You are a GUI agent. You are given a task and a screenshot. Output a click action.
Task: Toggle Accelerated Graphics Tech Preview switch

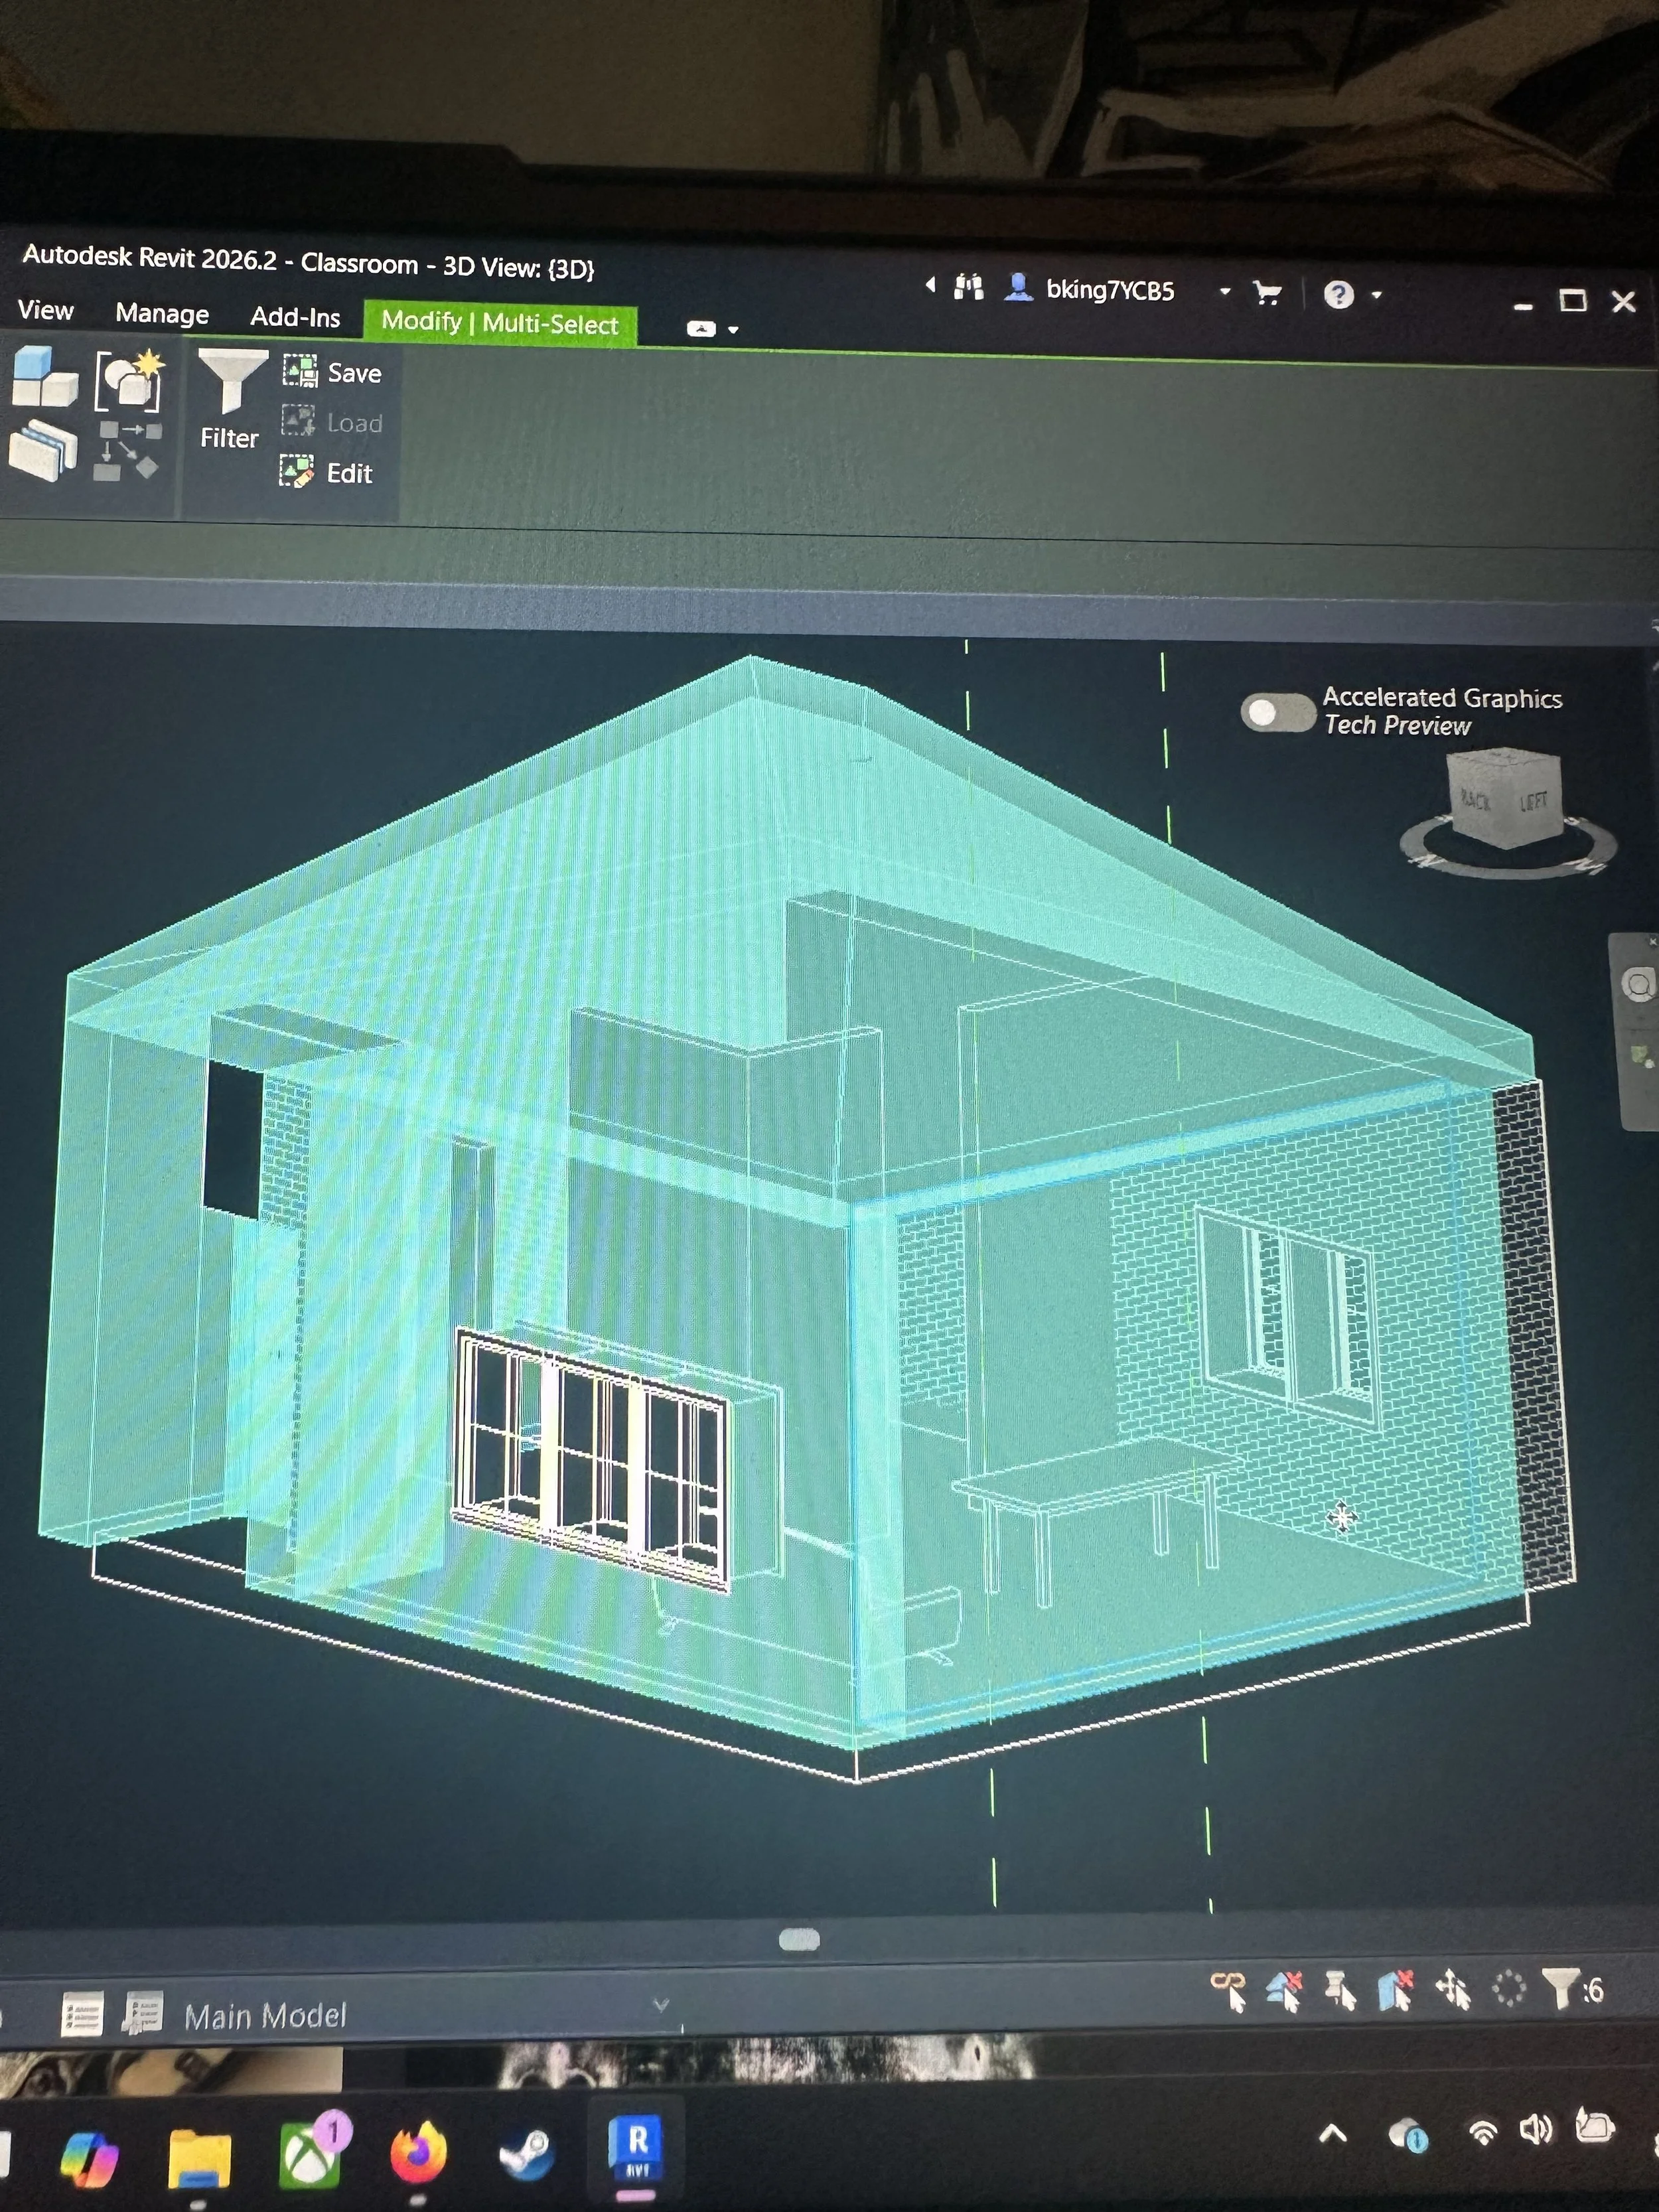pos(1277,713)
